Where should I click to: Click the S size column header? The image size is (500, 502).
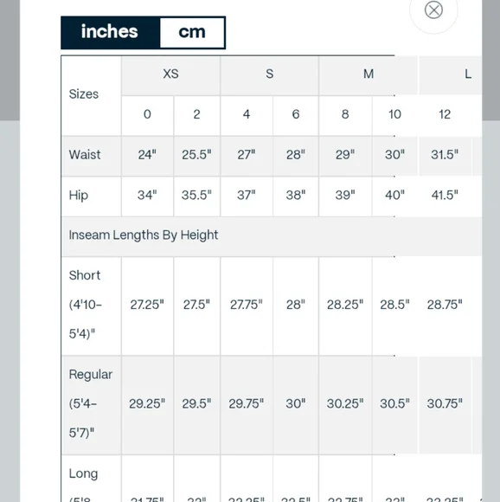(269, 75)
